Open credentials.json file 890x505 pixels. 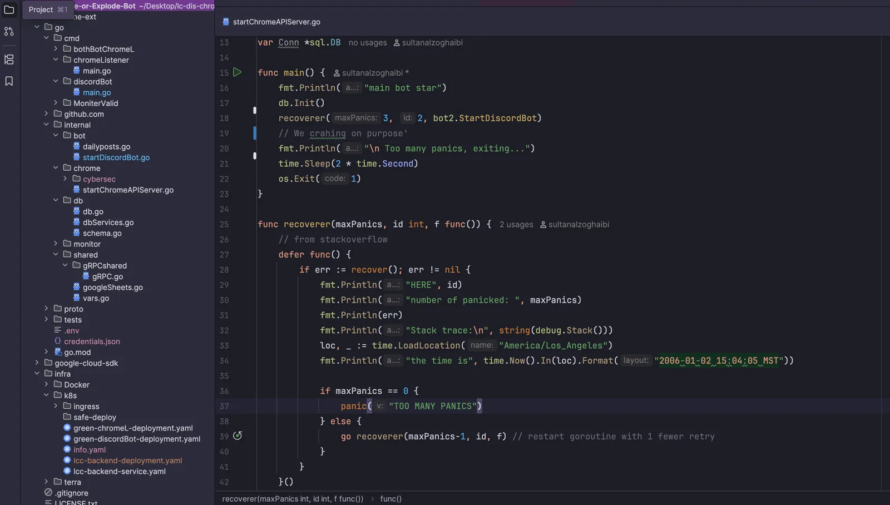[x=92, y=341]
